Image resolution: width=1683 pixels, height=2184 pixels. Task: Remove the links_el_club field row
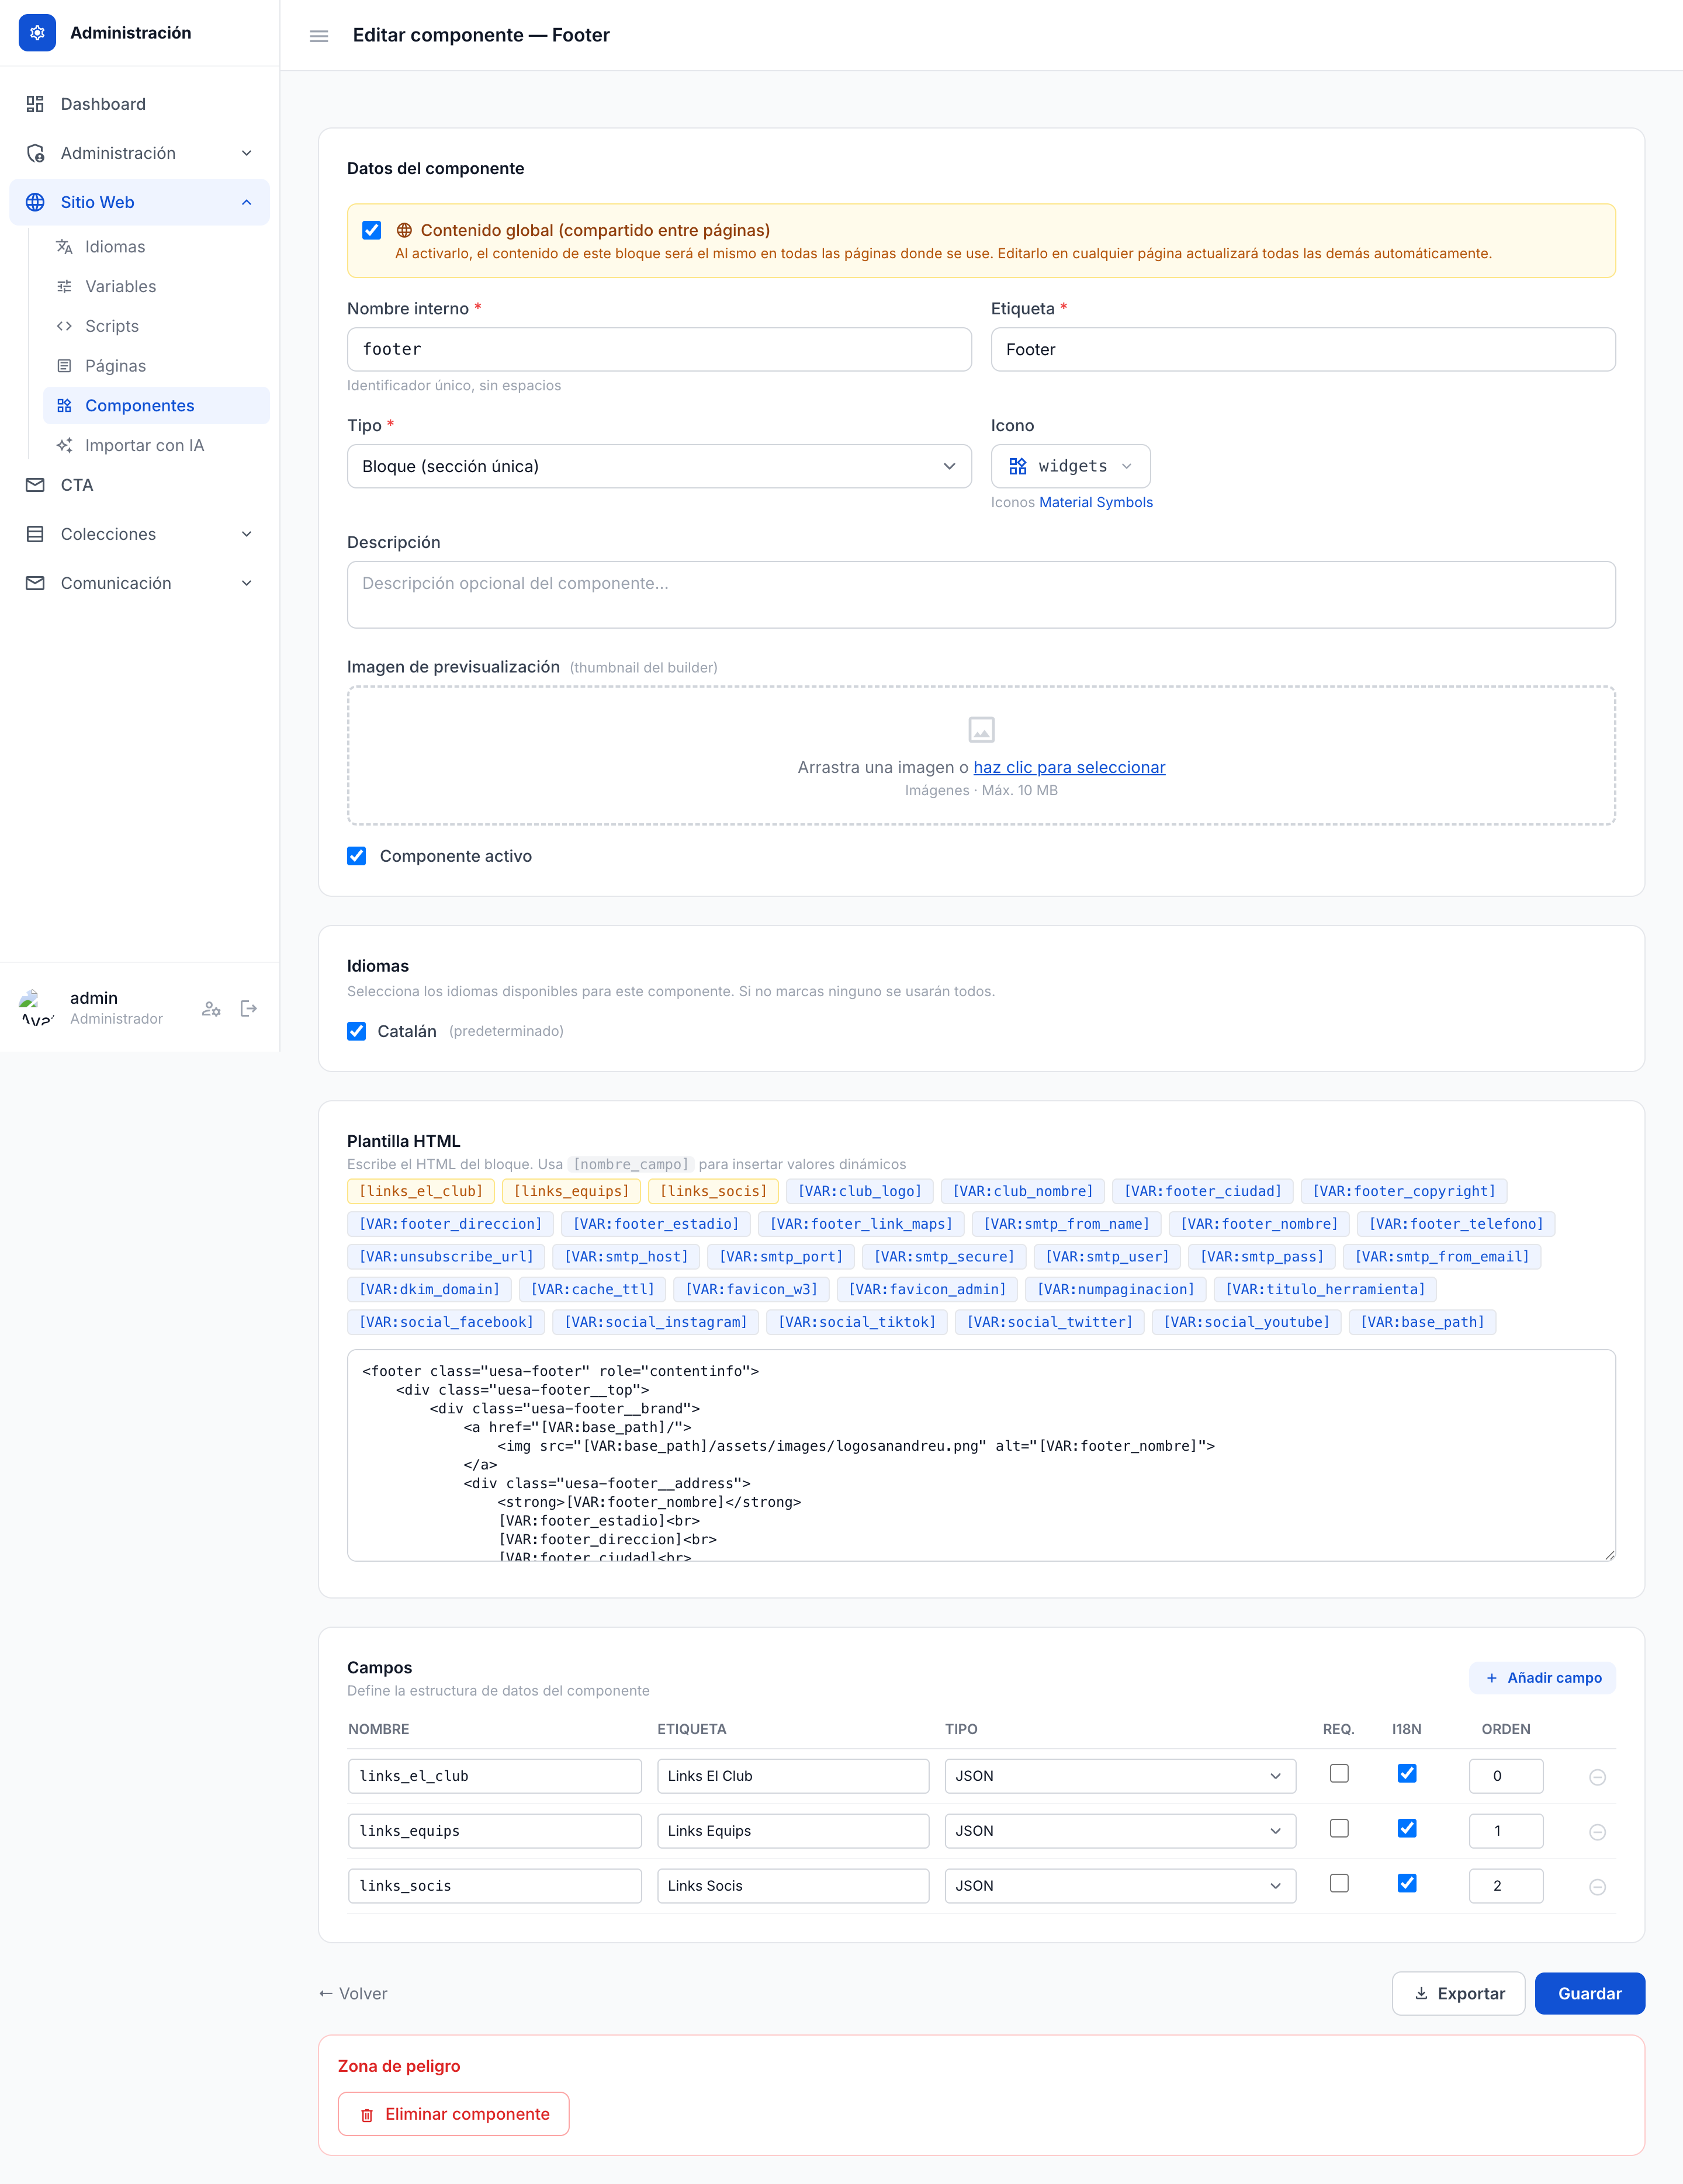click(x=1597, y=1777)
